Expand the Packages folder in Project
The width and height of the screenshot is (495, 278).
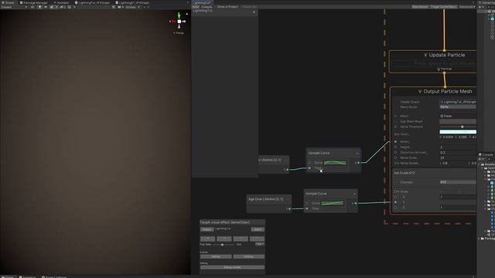click(x=480, y=239)
